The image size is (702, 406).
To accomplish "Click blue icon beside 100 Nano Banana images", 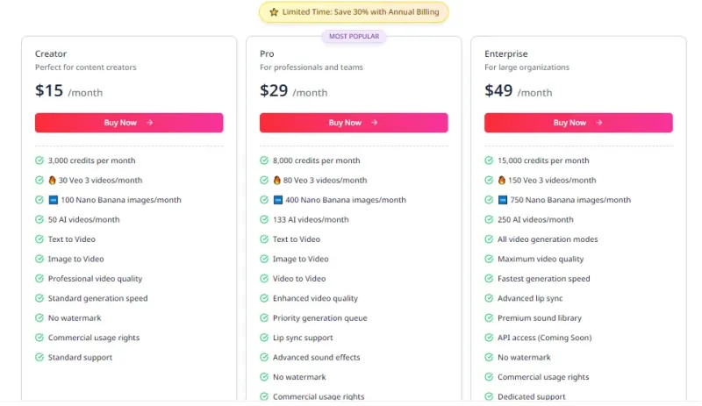I will pos(54,200).
